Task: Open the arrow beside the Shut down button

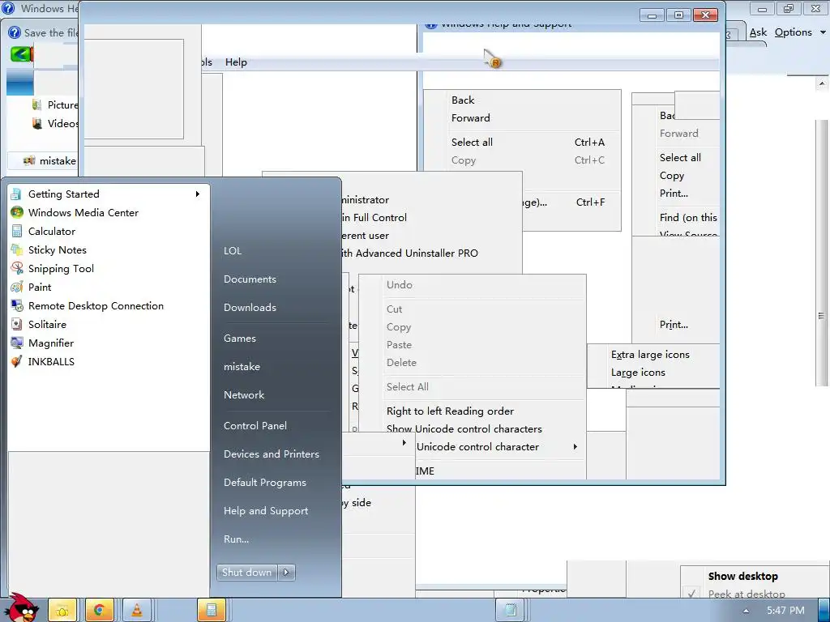Action: click(x=286, y=573)
